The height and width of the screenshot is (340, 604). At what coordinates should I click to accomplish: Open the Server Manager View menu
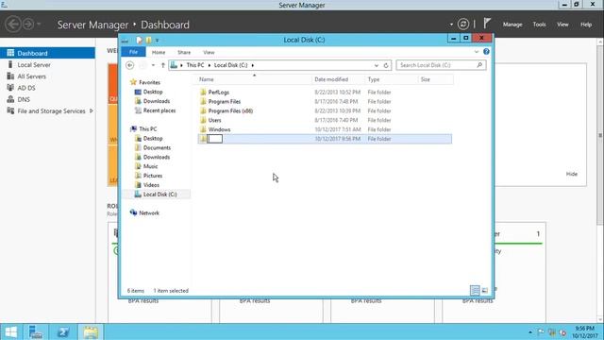coord(562,25)
